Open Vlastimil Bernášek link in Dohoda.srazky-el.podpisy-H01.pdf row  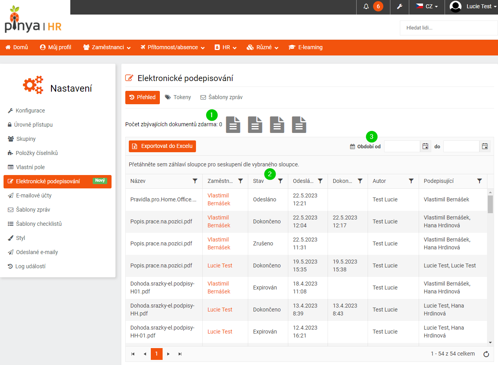[219, 288]
